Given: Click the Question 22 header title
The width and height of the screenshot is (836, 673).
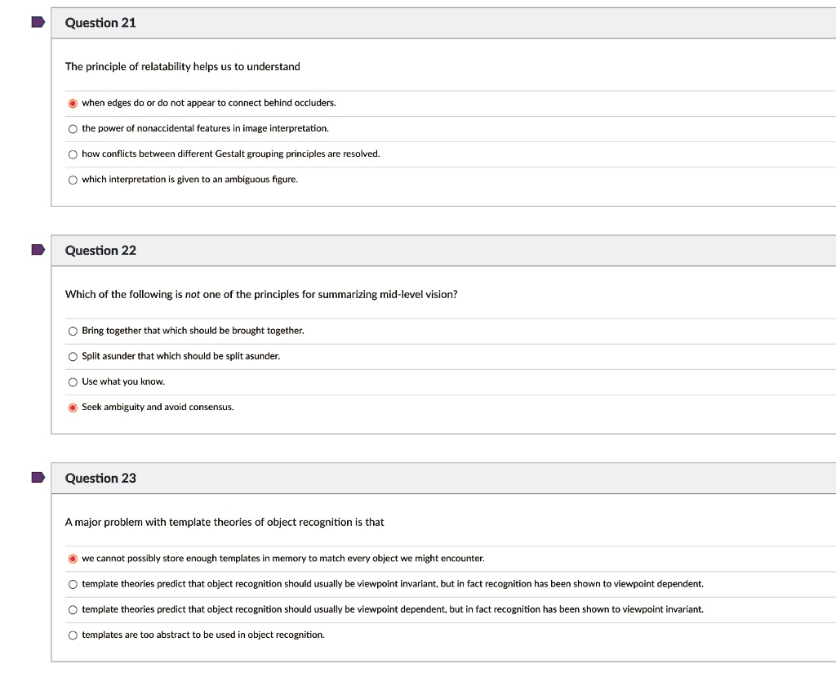Looking at the screenshot, I should (100, 251).
